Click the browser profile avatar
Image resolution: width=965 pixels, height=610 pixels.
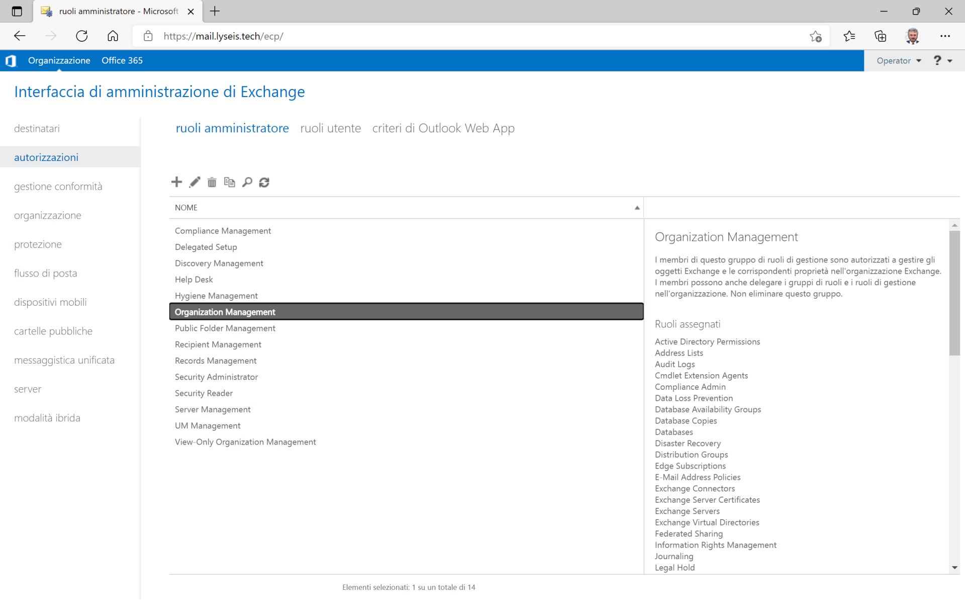click(913, 36)
